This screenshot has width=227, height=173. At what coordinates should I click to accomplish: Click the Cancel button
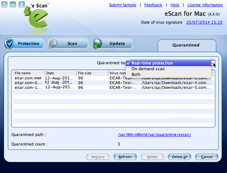coord(206,157)
